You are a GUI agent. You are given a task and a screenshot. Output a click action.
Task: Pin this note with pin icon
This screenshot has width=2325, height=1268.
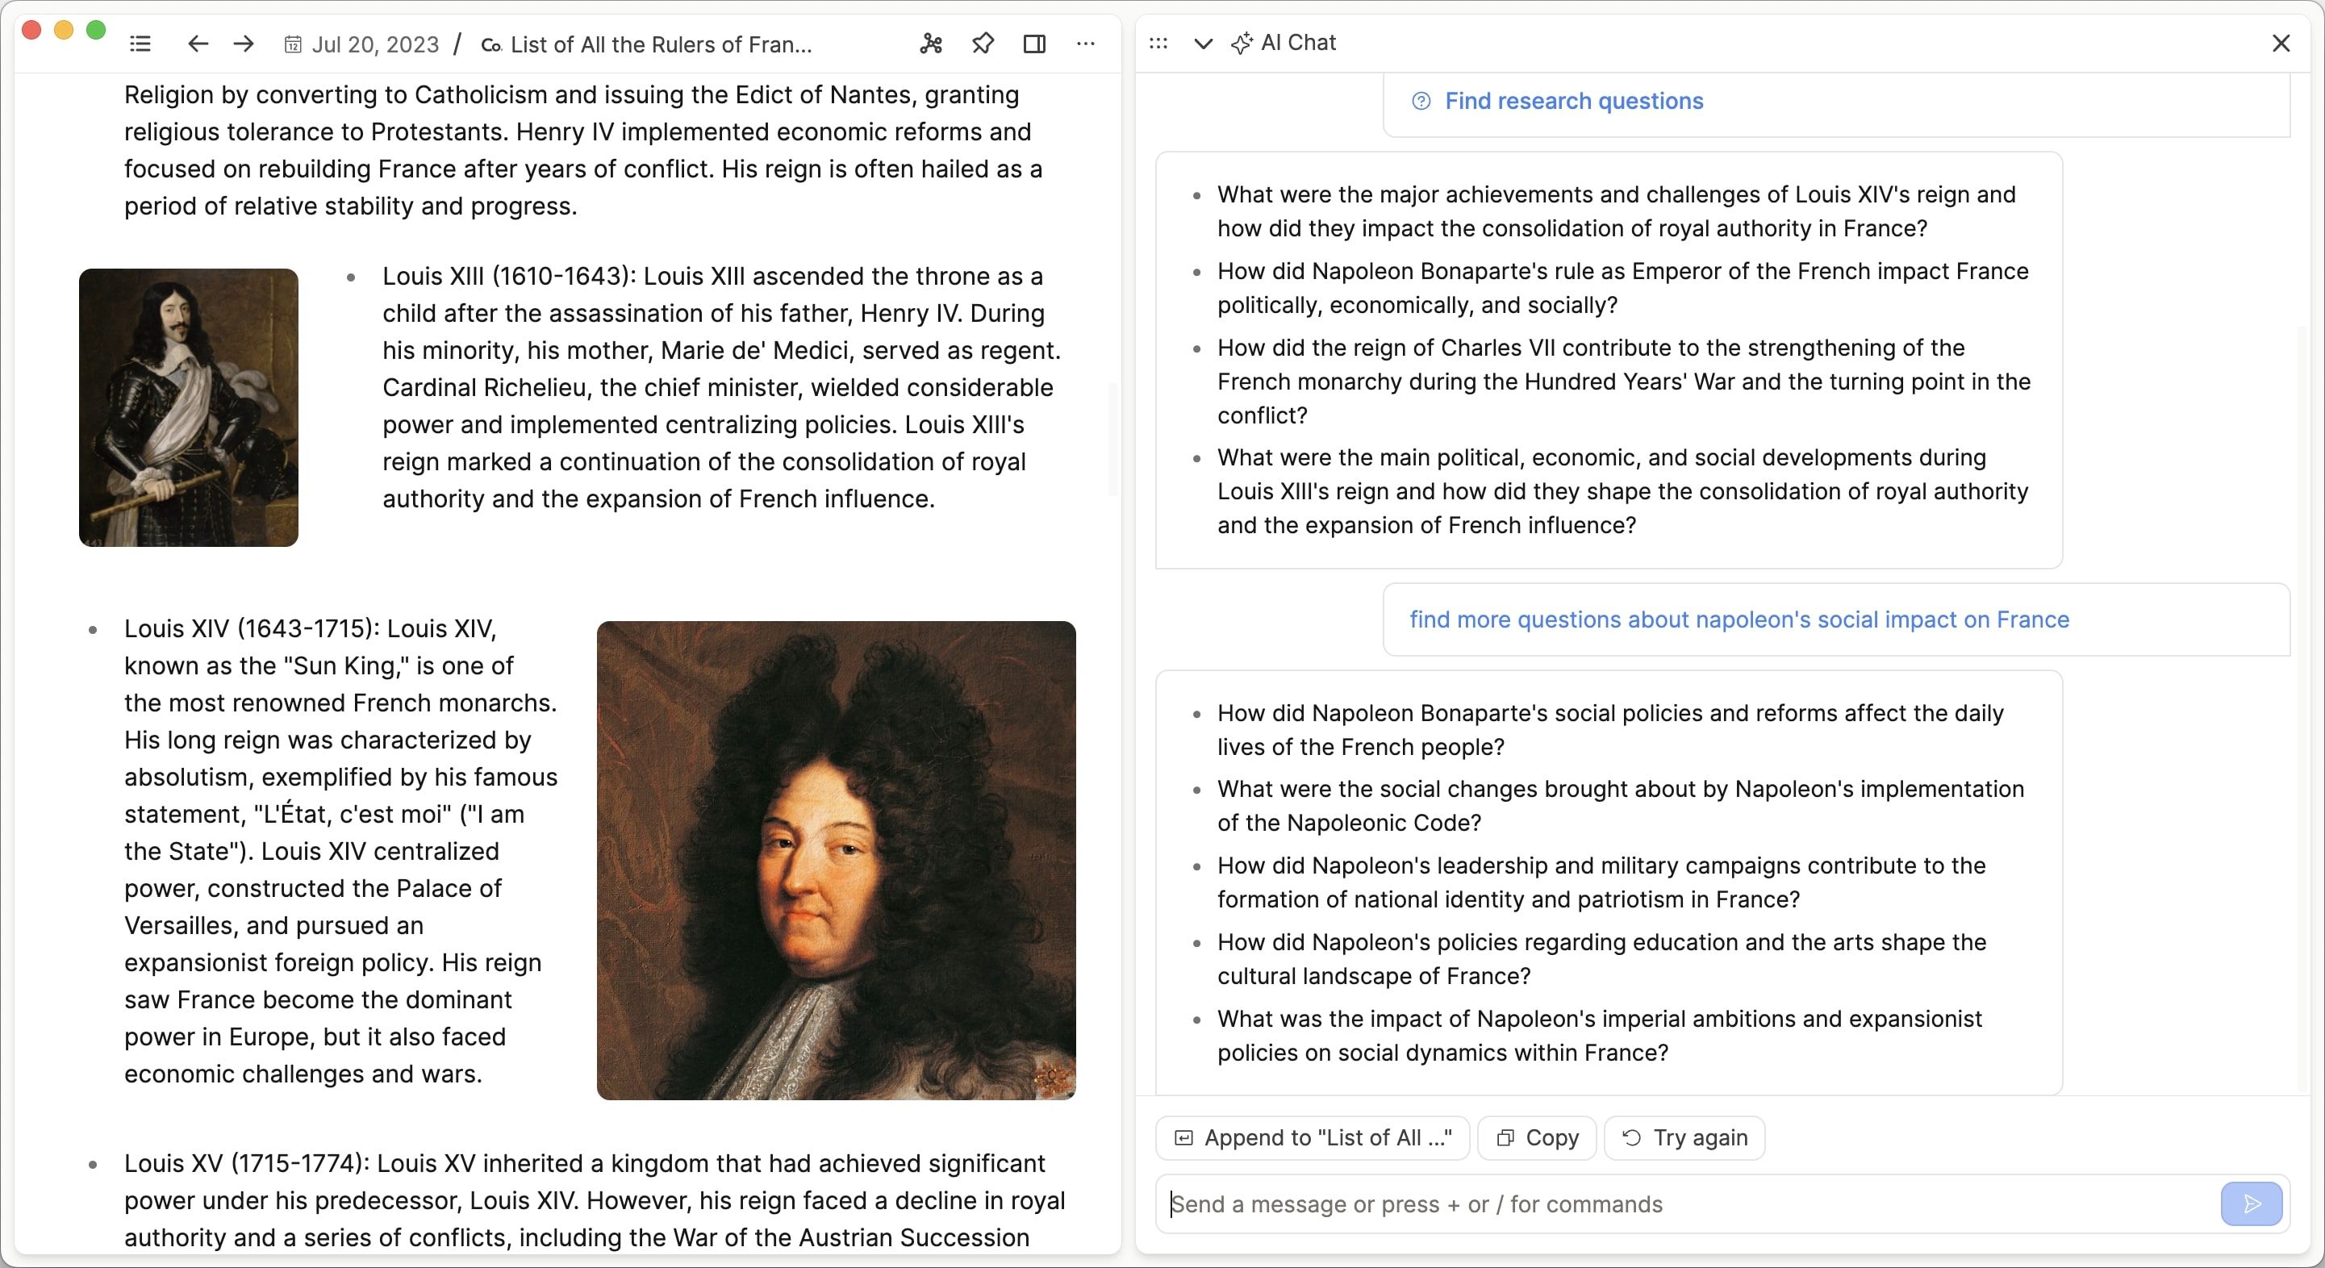click(x=983, y=44)
